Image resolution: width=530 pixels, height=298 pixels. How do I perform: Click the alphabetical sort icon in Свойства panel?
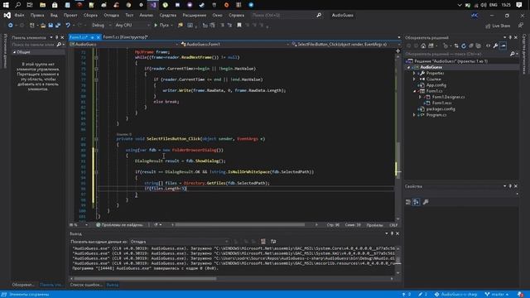coord(416,202)
